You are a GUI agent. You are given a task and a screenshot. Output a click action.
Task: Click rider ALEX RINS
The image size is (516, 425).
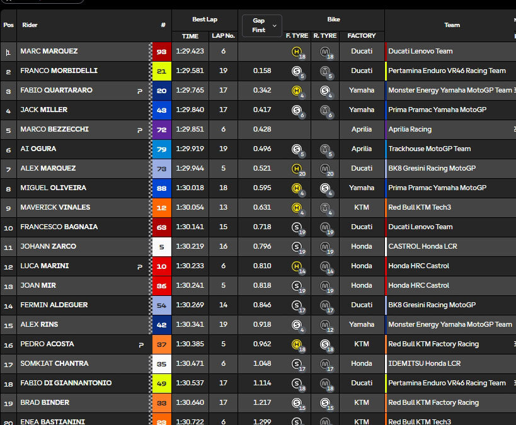tap(39, 325)
